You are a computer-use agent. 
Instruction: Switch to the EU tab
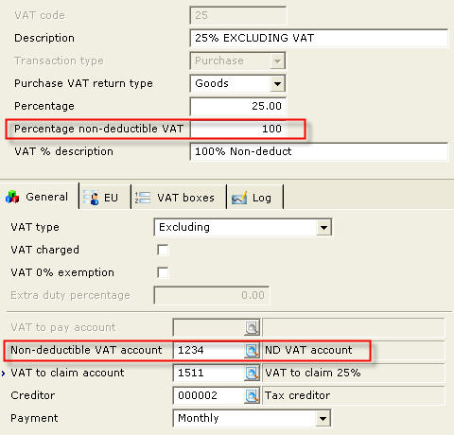pyautogui.click(x=104, y=198)
